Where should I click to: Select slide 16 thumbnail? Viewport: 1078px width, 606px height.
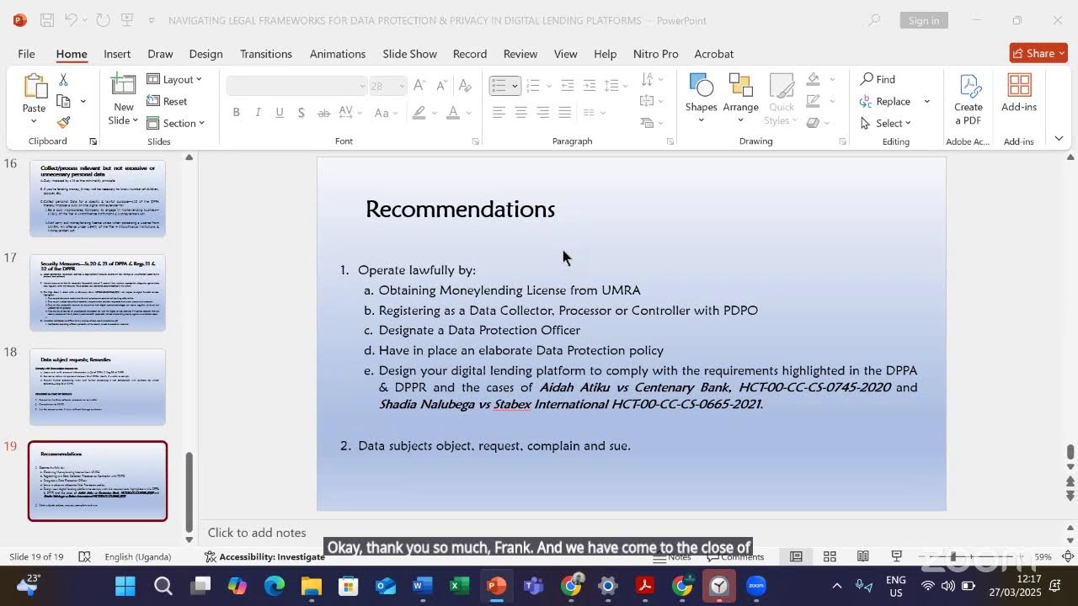98,199
